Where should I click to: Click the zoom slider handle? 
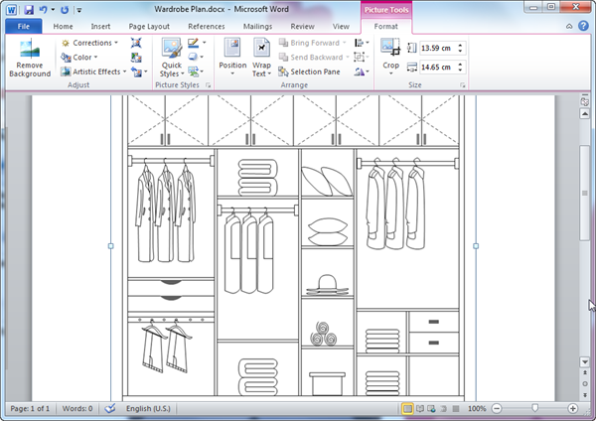[535, 408]
